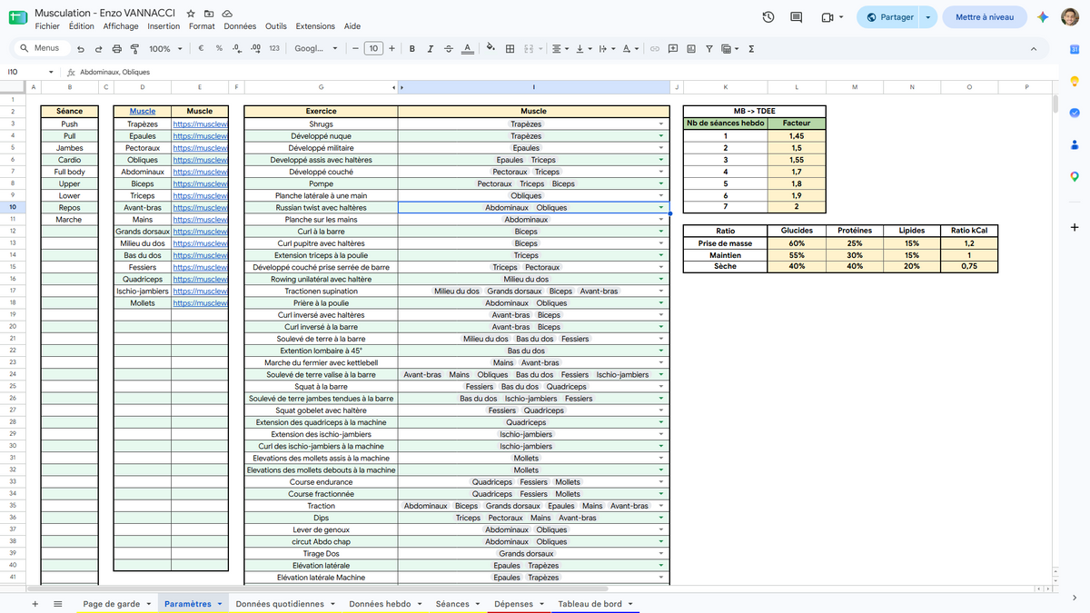Open the Fichier menu
Image resolution: width=1090 pixels, height=613 pixels.
(x=47, y=26)
